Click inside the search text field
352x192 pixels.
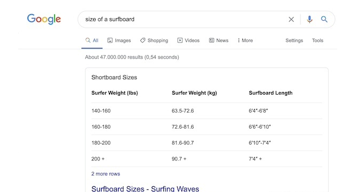pos(184,19)
